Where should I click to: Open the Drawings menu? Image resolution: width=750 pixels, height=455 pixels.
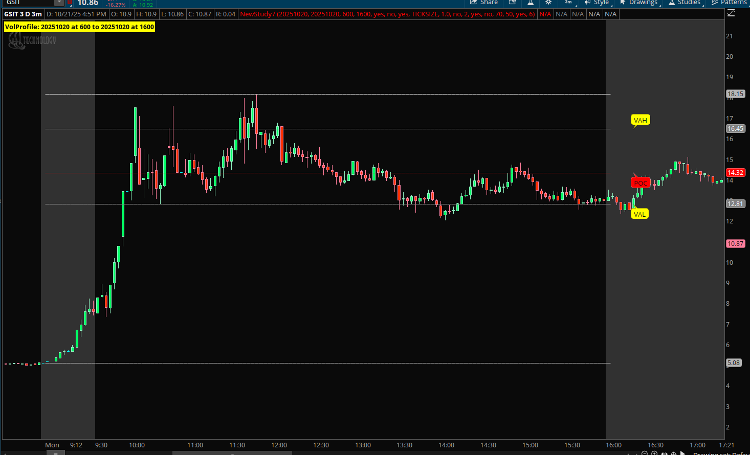pyautogui.click(x=638, y=3)
